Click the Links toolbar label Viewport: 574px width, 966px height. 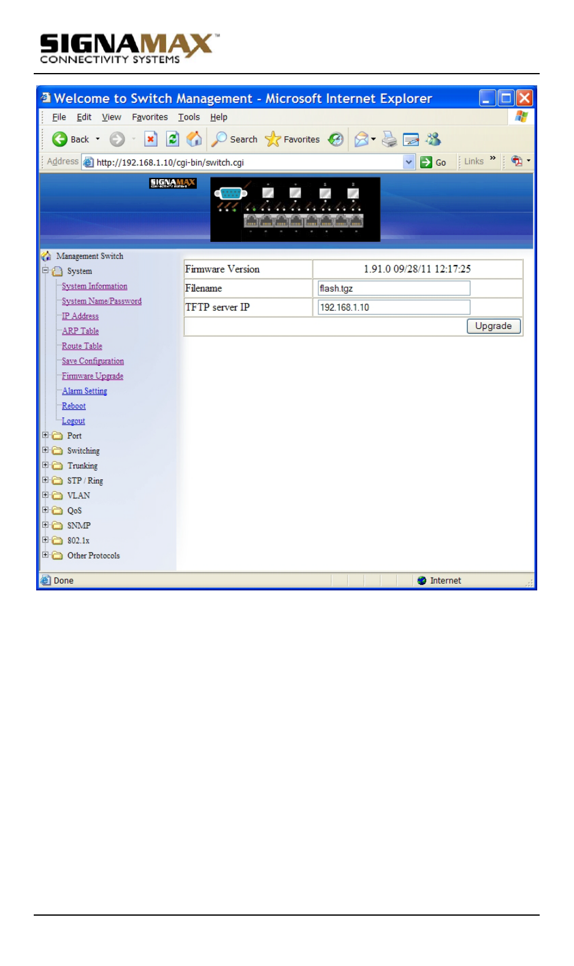click(474, 161)
